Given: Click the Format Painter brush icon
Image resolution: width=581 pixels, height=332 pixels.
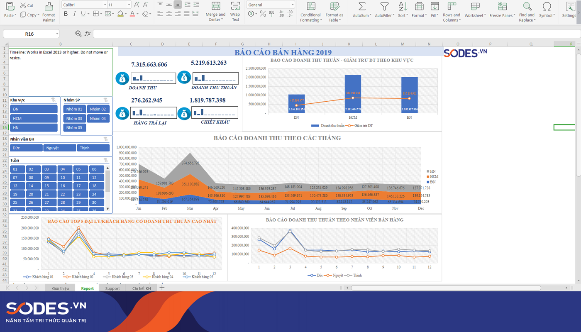Looking at the screenshot, I should [49, 7].
